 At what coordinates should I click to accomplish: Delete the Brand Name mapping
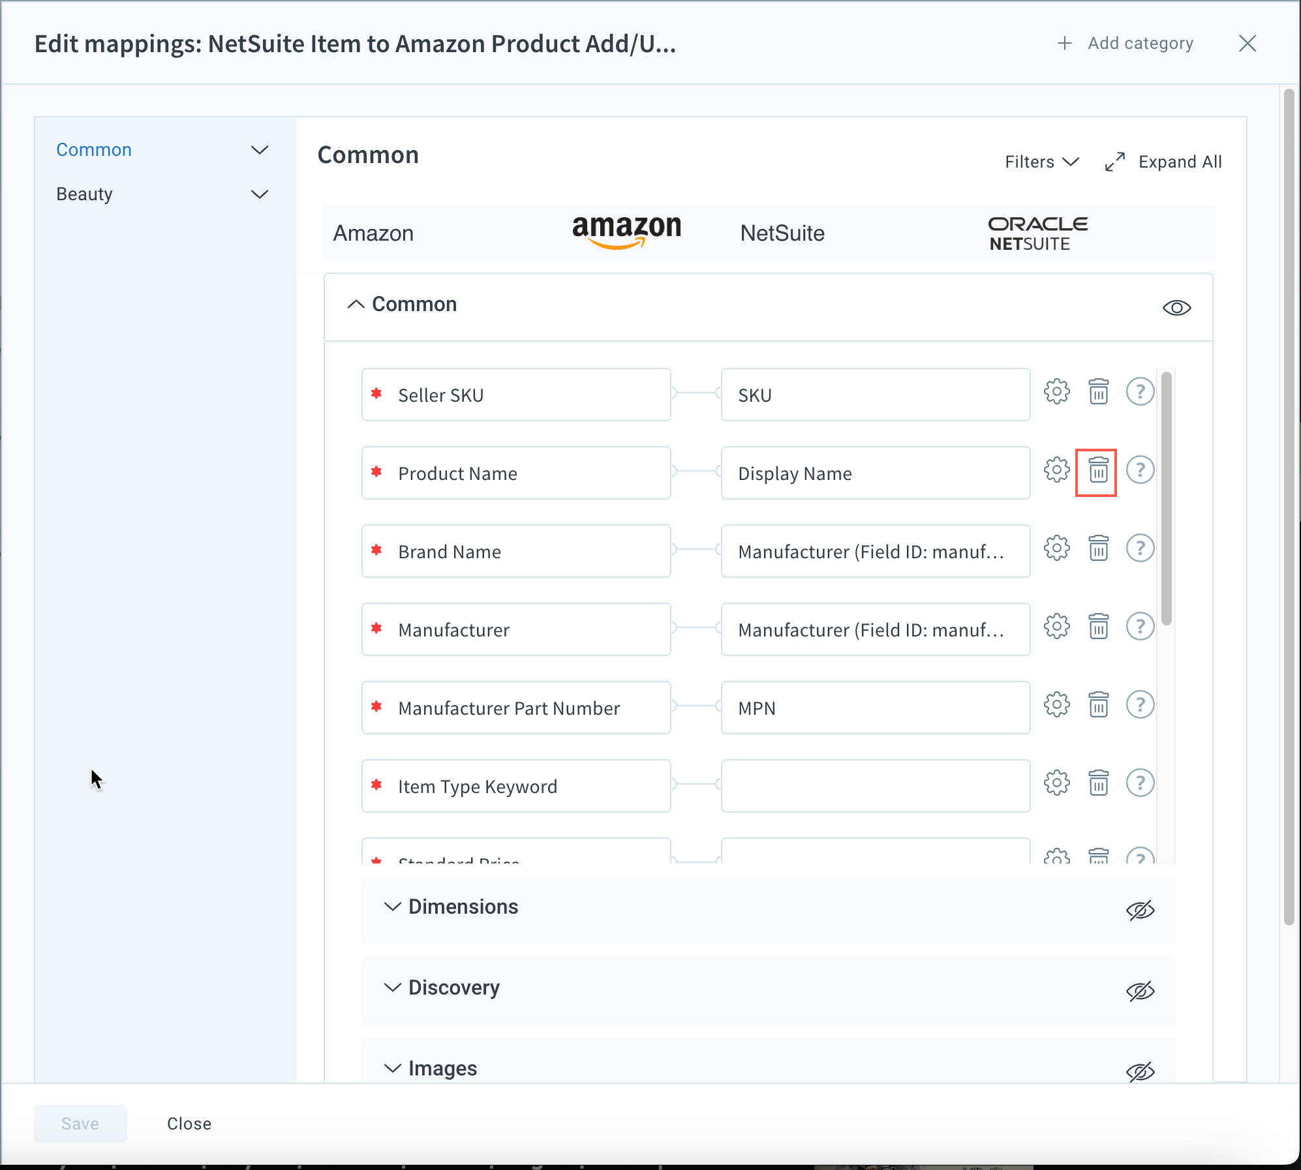(x=1098, y=548)
